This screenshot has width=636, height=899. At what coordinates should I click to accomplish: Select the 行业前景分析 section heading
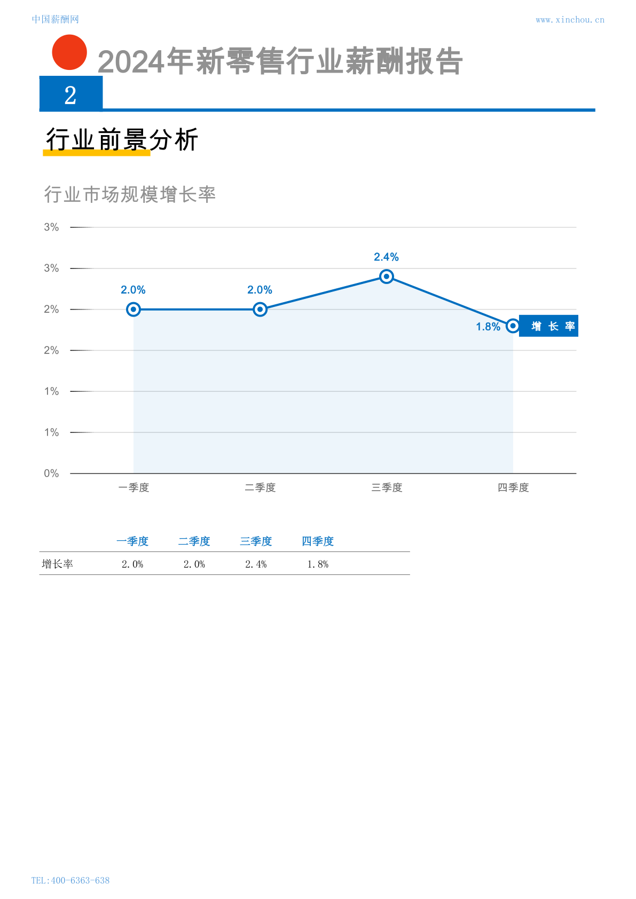click(122, 140)
